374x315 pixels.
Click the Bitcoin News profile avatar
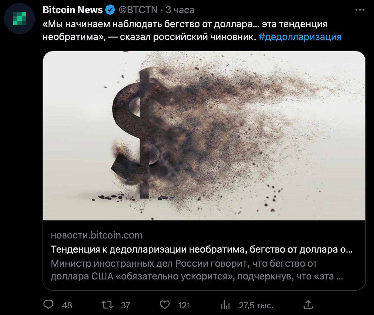pos(19,18)
